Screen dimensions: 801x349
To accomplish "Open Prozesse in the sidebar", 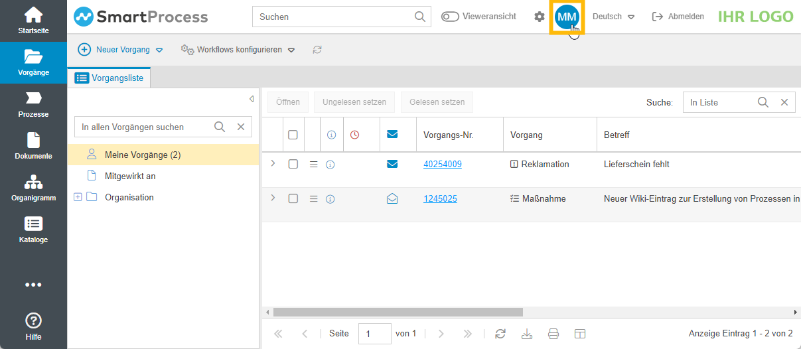I will click(x=33, y=105).
